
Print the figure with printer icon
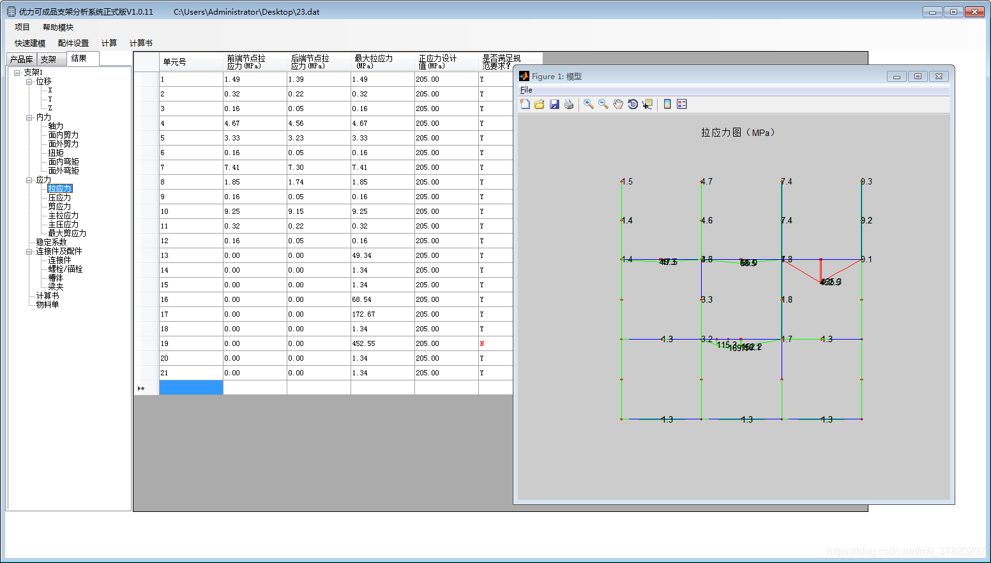point(569,104)
